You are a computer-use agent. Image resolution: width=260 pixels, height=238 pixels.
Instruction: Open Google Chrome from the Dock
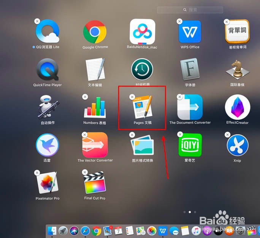tap(96, 231)
